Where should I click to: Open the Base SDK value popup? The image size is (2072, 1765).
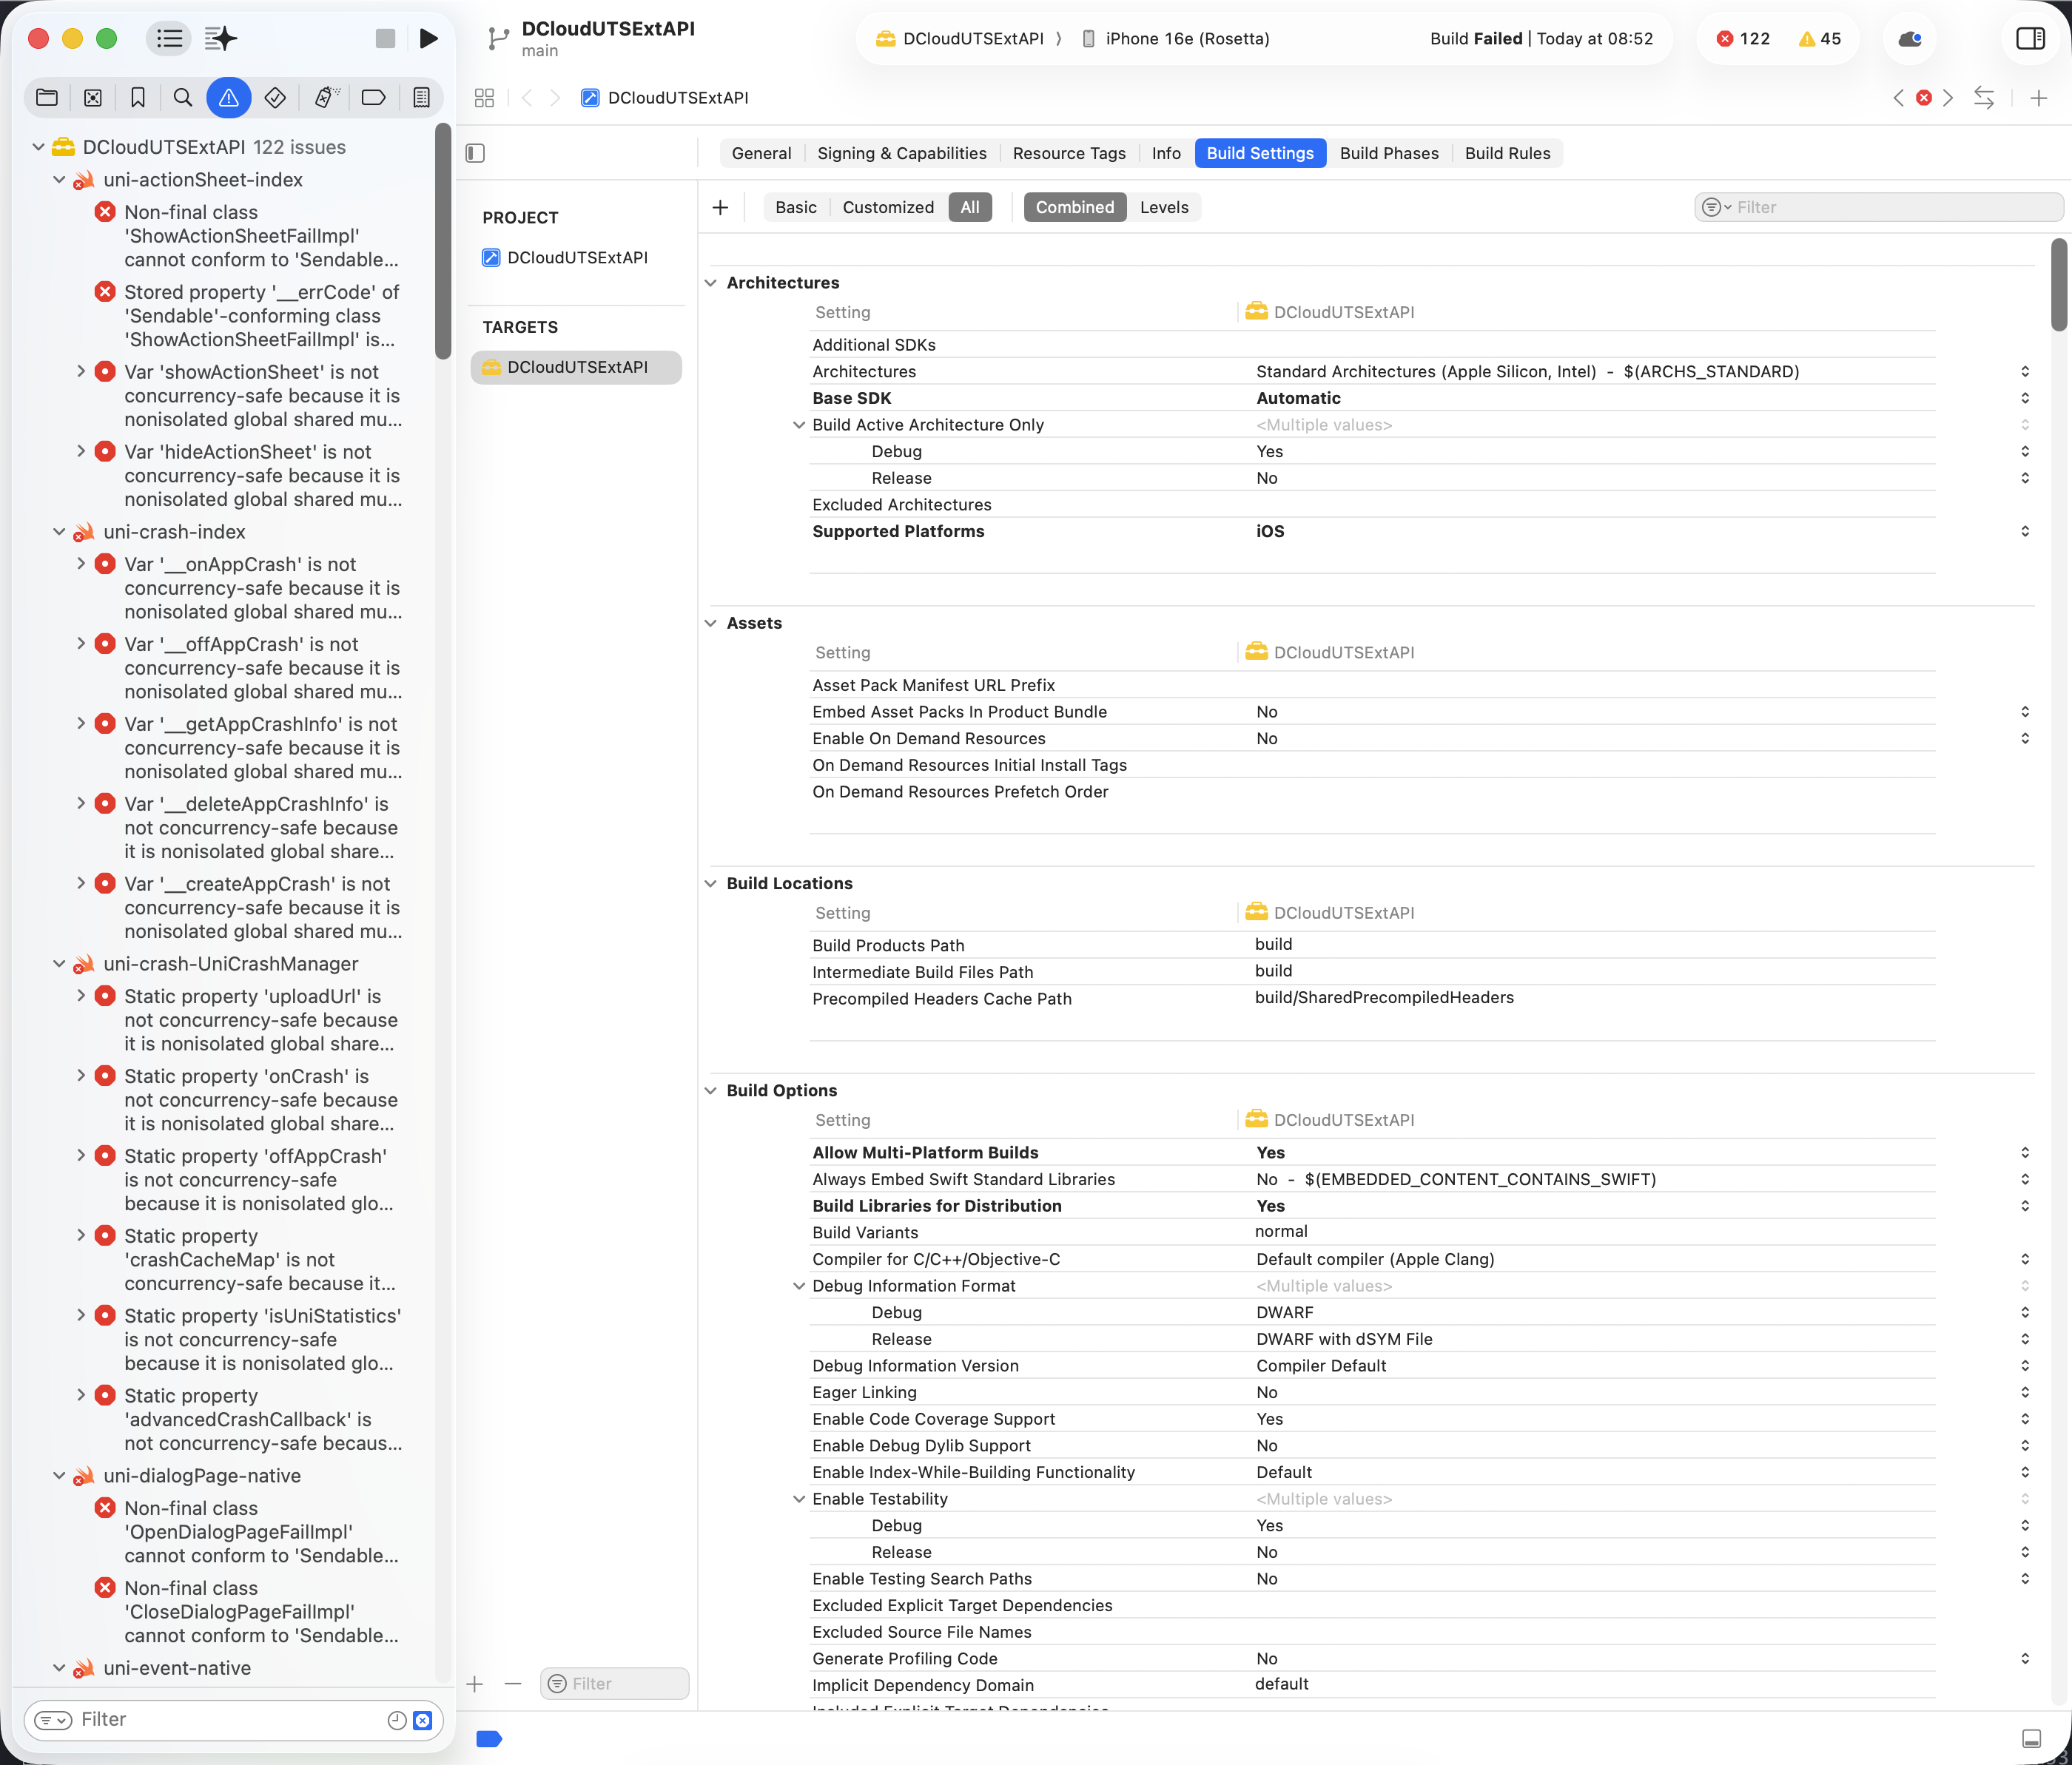[x=2025, y=399]
